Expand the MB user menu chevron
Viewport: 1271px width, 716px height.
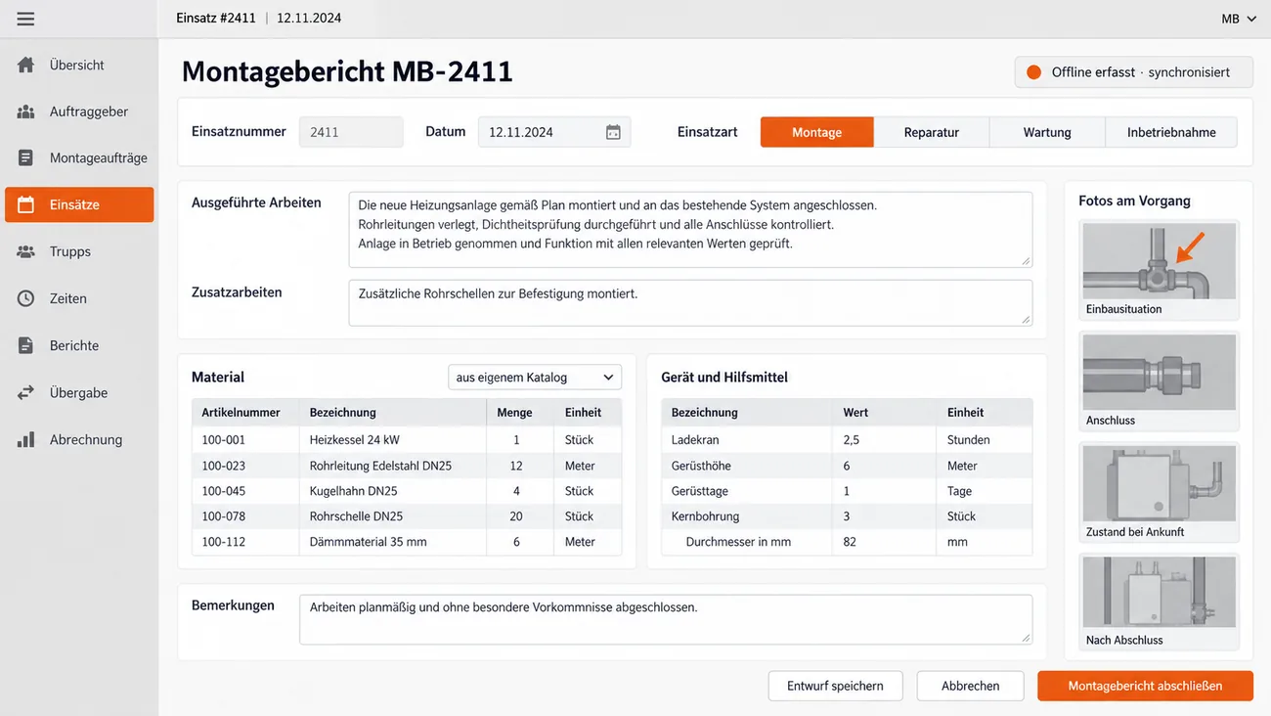(1251, 19)
